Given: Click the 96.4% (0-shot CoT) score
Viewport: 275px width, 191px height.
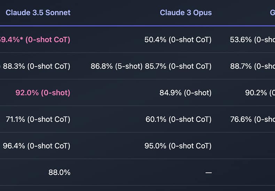Looking at the screenshot, I should 37,146.
